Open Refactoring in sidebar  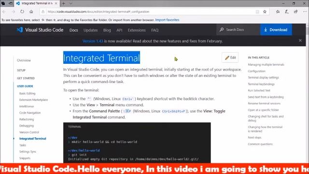27,119
